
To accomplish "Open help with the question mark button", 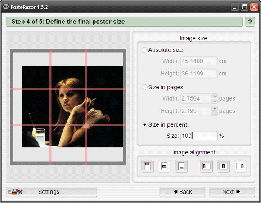I will (250, 22).
